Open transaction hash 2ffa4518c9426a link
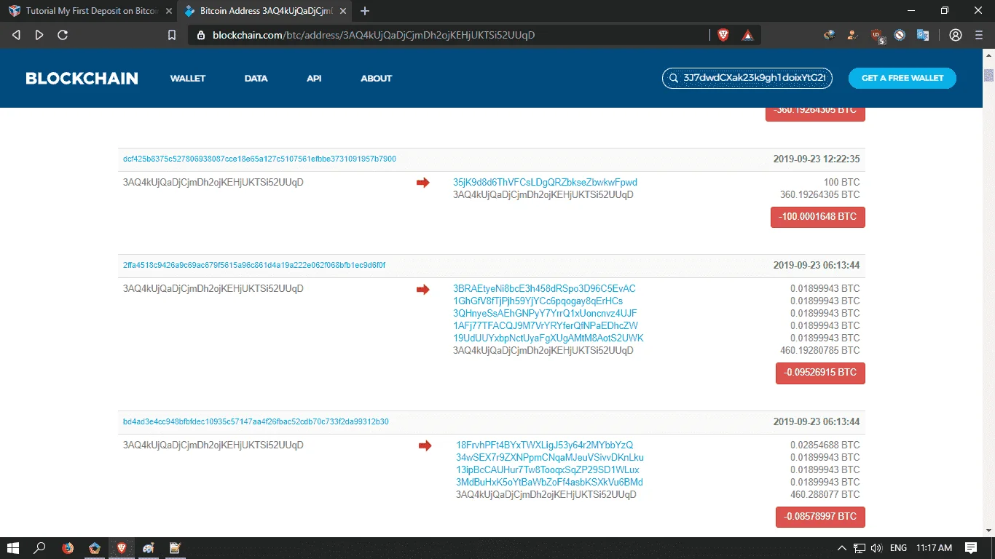Image resolution: width=995 pixels, height=559 pixels. click(254, 266)
